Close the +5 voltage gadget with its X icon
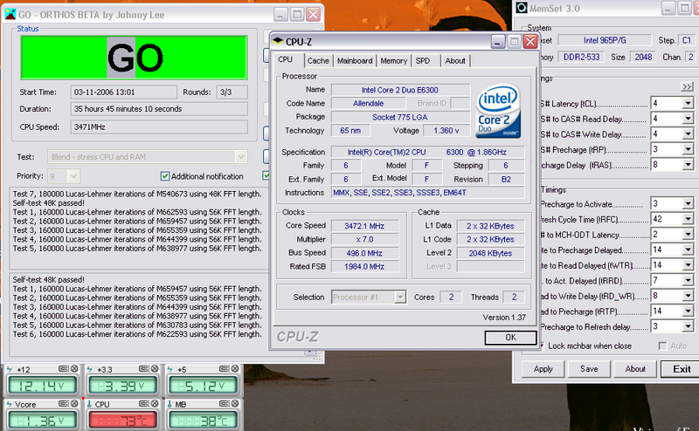699x431 pixels. point(235,369)
